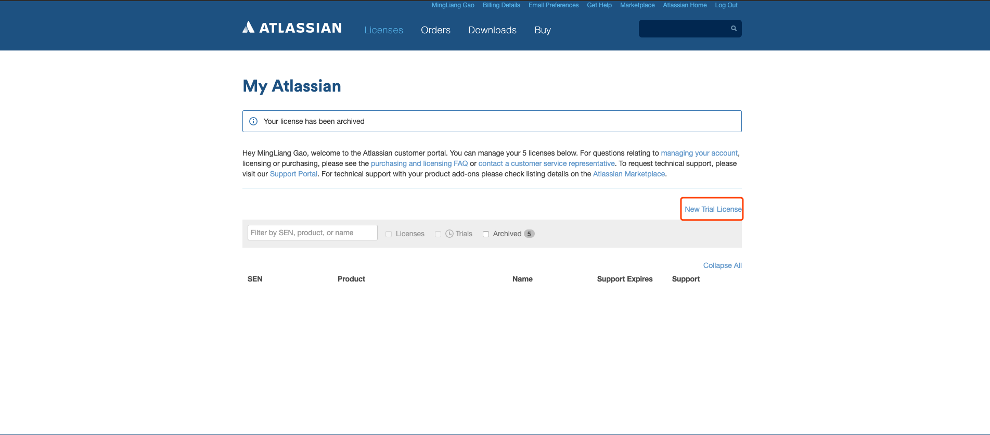Focus the Filter by SEN input field
990x435 pixels.
pyautogui.click(x=312, y=233)
